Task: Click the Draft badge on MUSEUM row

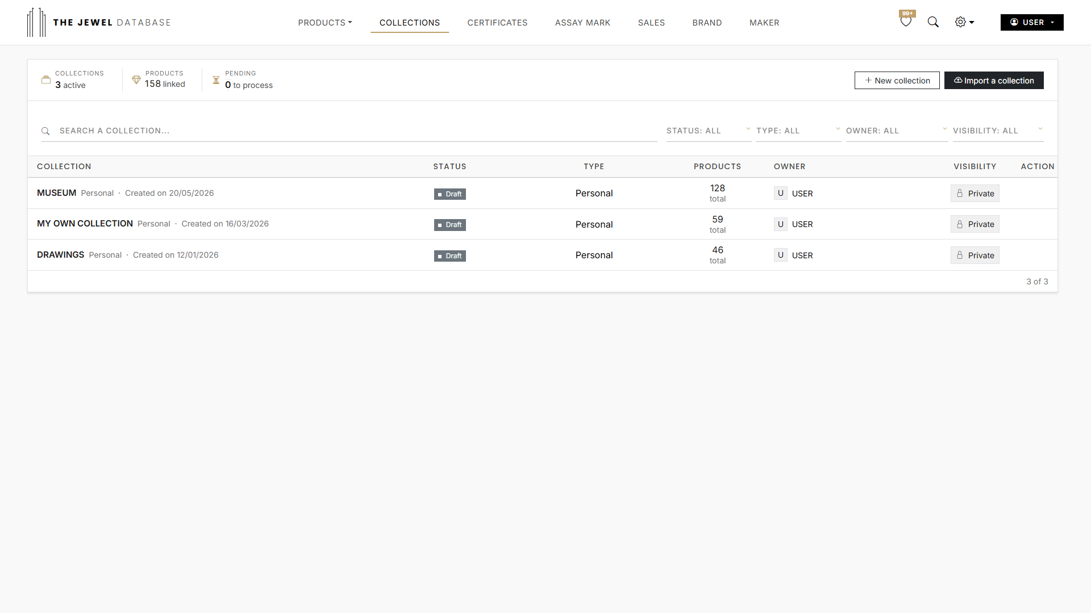Action: (449, 194)
